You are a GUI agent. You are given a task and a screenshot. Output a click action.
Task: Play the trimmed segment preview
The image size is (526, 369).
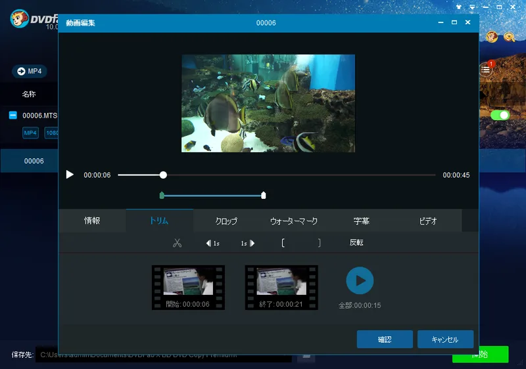point(360,280)
